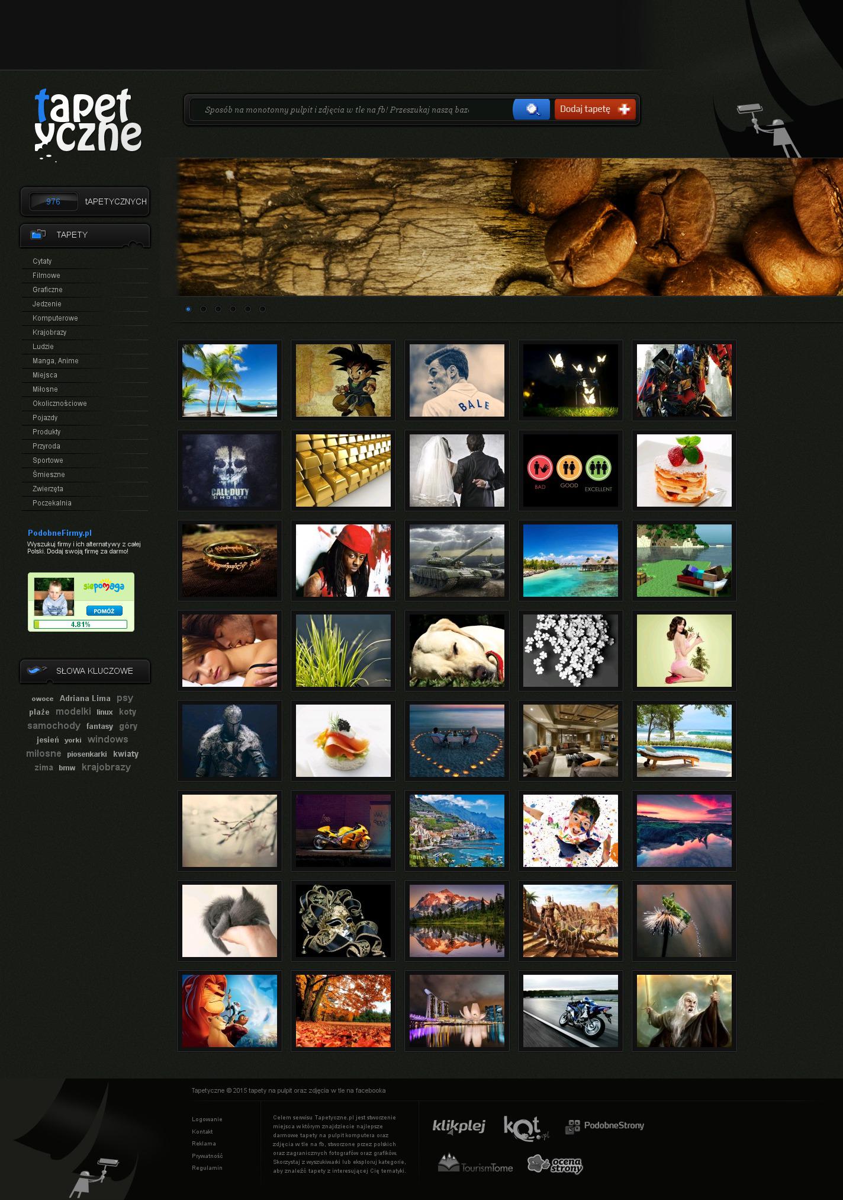Select the first slider dot
The width and height of the screenshot is (843, 1200).
pos(188,309)
